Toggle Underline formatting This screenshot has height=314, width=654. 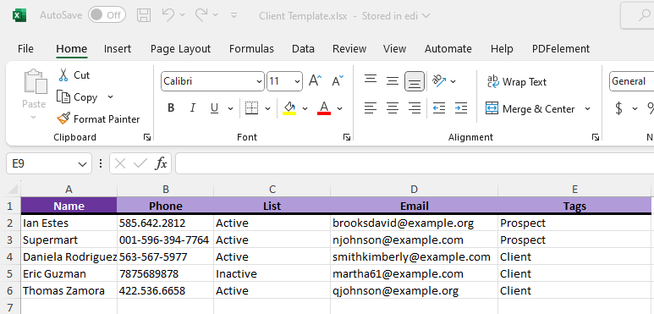pyautogui.click(x=214, y=108)
